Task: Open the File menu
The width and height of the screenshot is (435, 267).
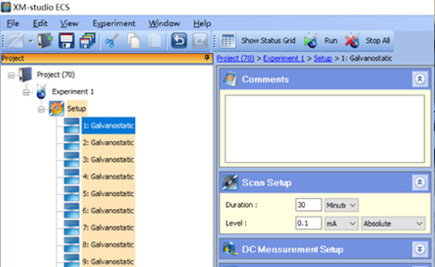Action: 13,23
